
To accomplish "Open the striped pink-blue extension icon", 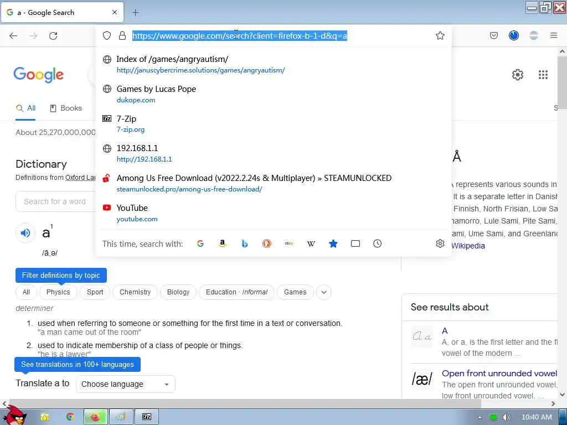I will pos(534,35).
